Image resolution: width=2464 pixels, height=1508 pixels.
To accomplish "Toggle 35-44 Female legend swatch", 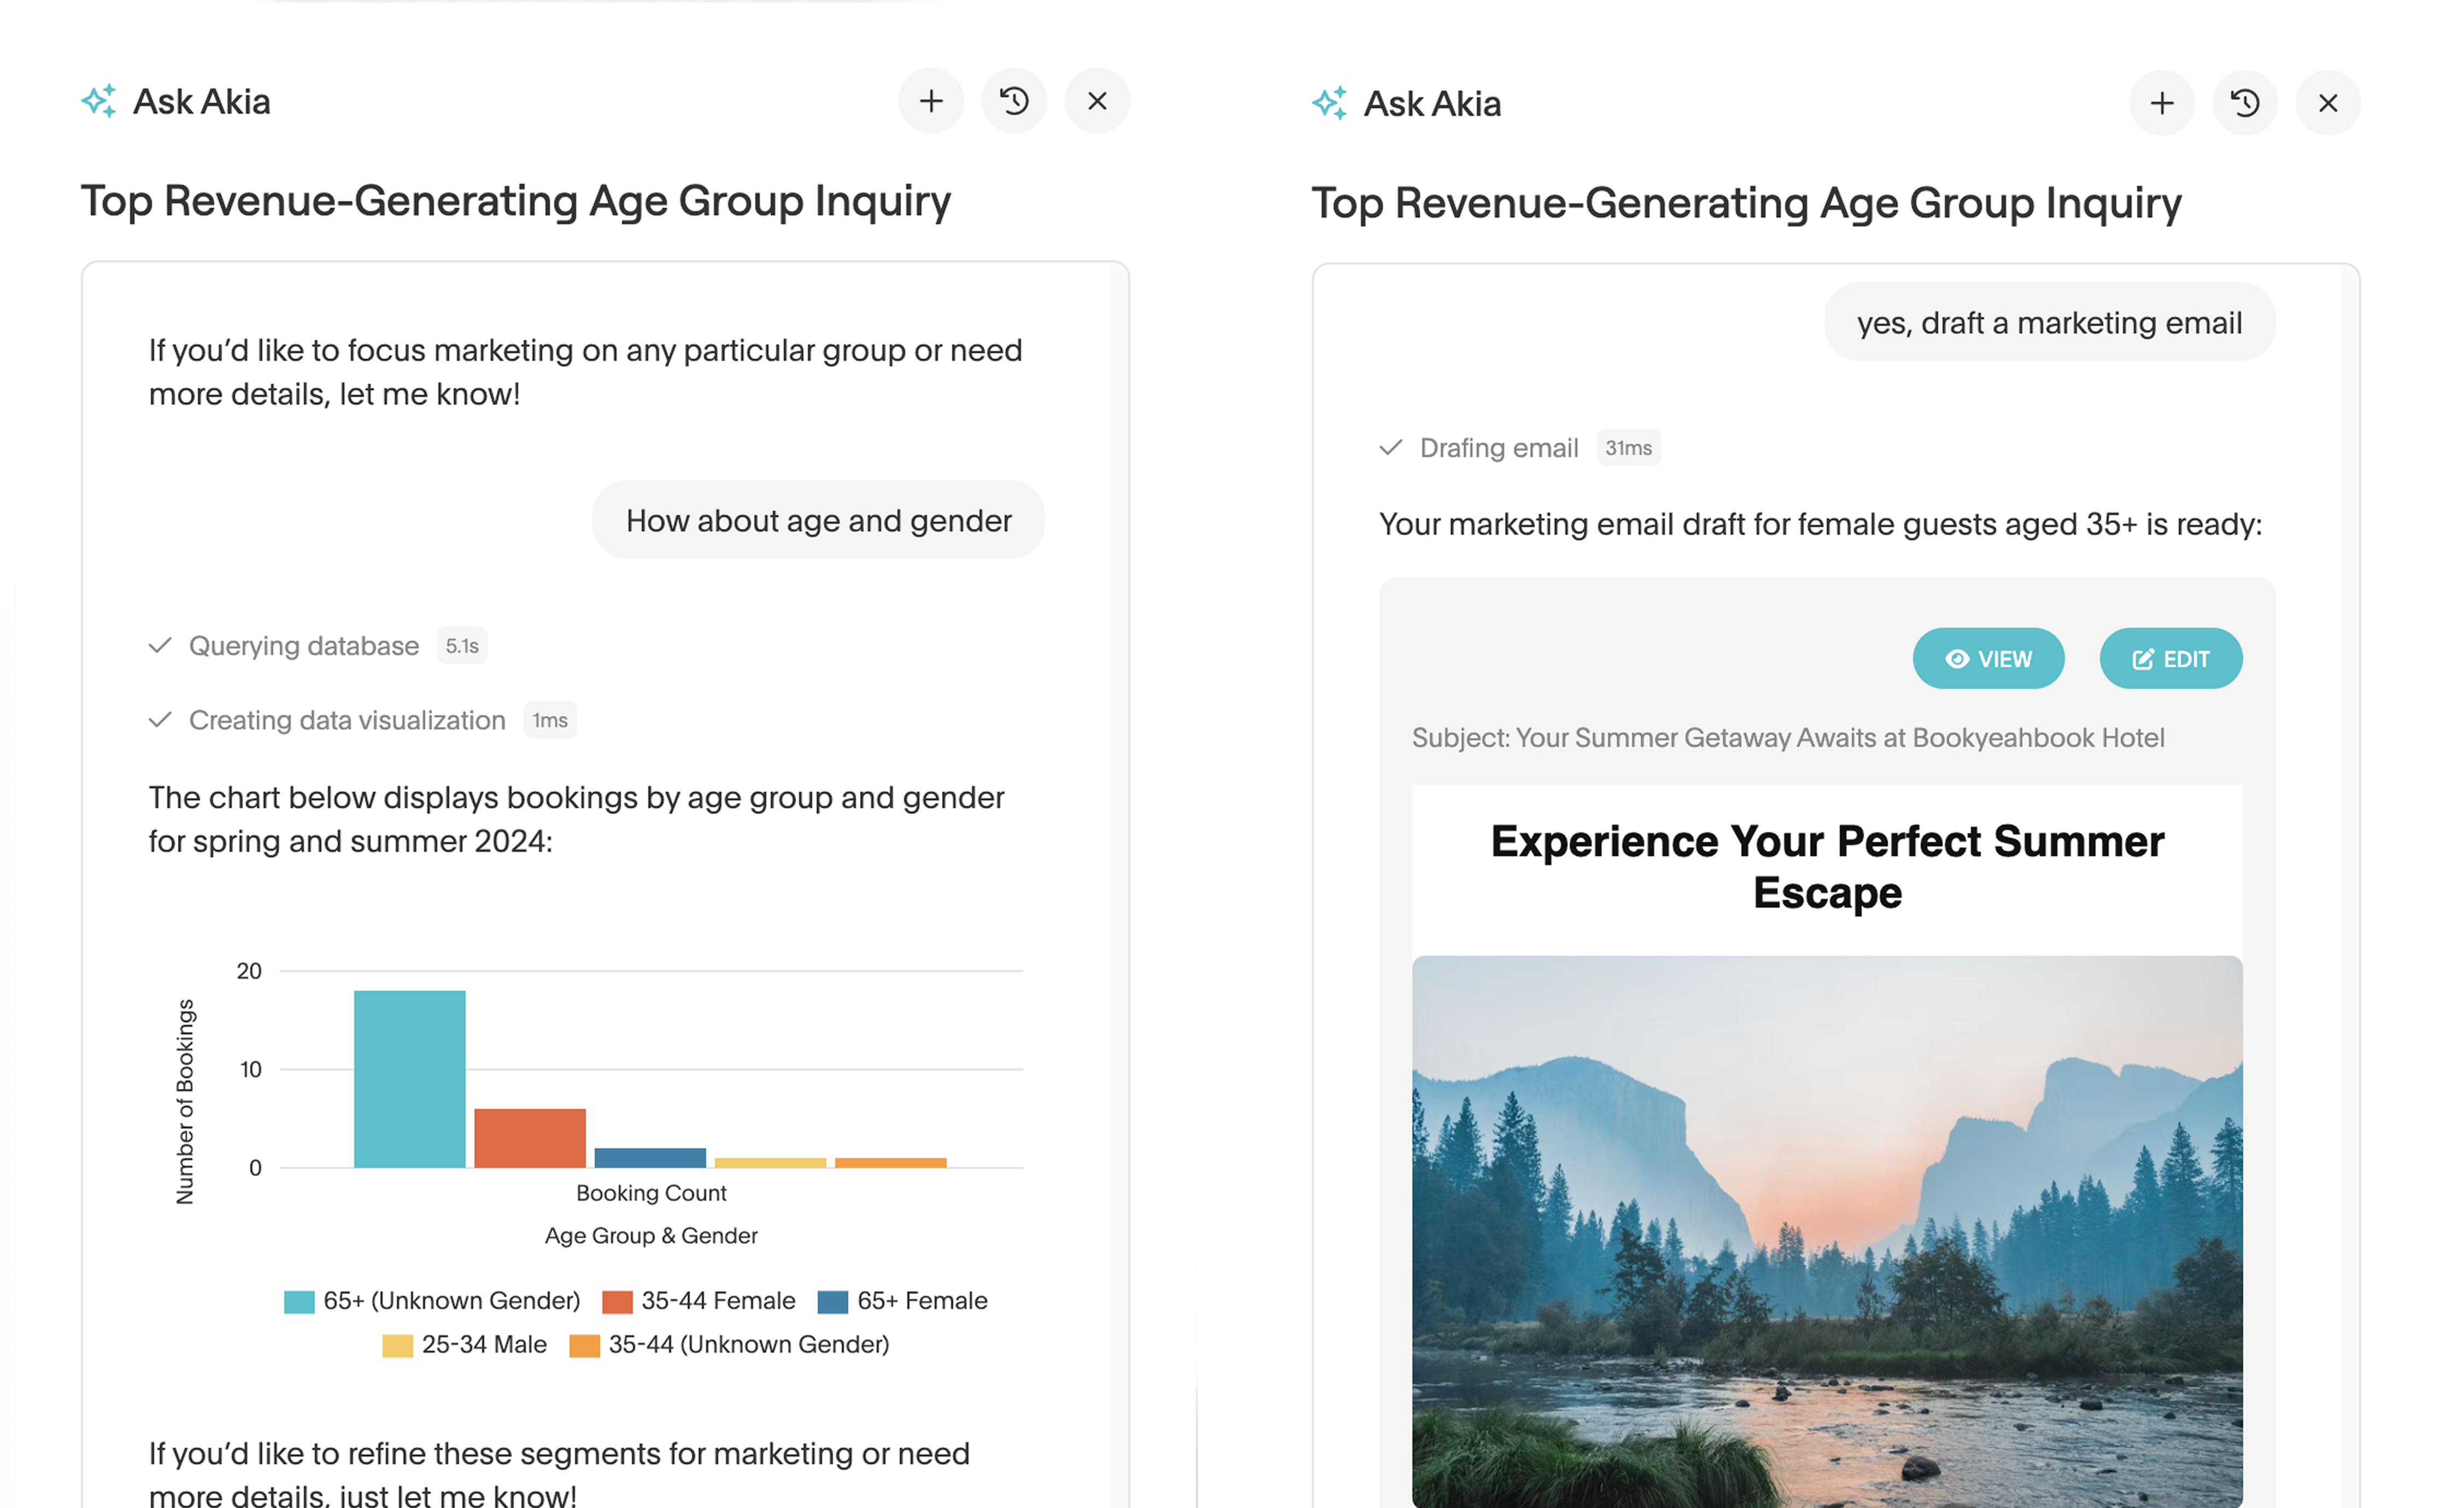I will (x=617, y=1301).
